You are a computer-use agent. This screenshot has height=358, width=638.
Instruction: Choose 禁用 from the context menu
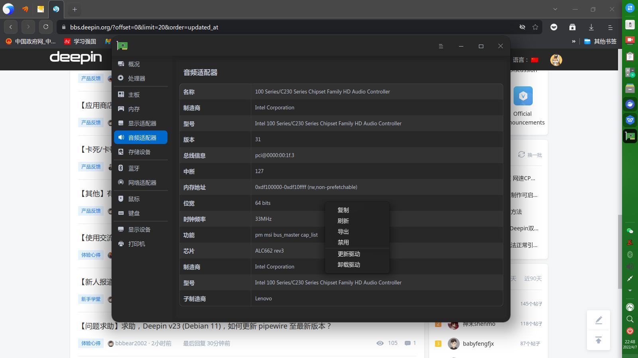tap(357, 242)
